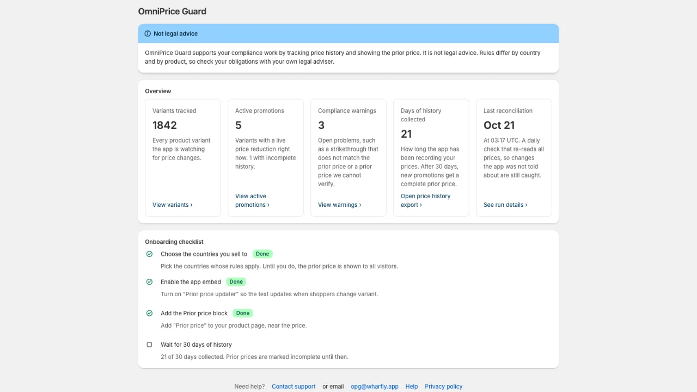
Task: Click the Overview section heading
Action: (158, 91)
